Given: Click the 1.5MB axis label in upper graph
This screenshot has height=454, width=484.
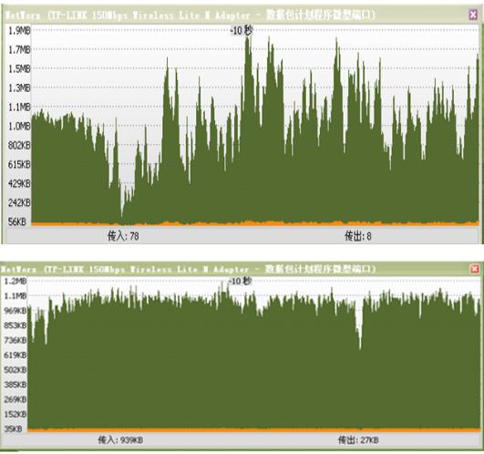Looking at the screenshot, I should click(19, 68).
